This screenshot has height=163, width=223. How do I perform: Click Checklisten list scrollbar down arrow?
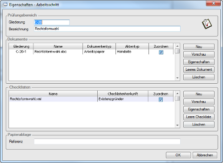pos(177,125)
